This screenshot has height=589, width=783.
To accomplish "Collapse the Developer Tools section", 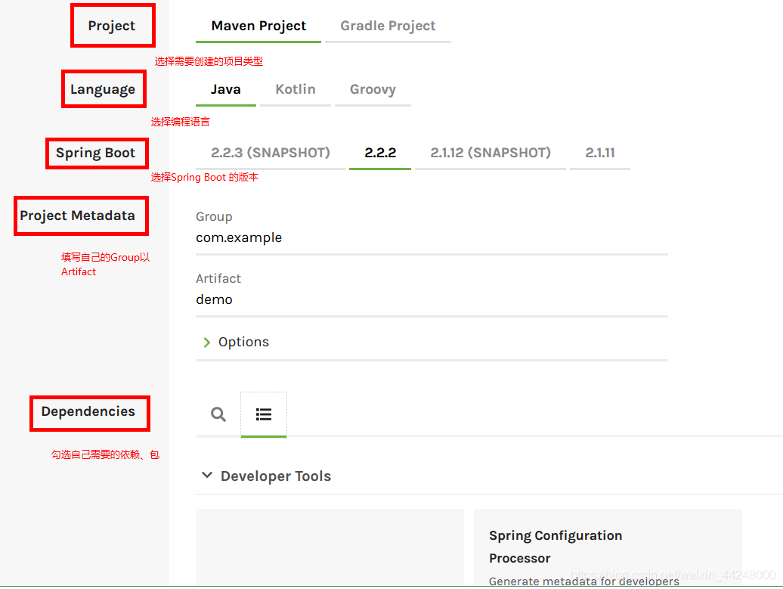I will coord(207,475).
